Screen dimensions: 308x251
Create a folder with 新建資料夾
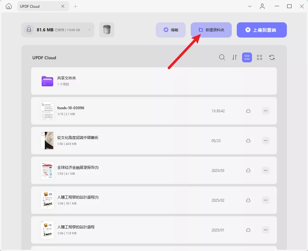211,30
